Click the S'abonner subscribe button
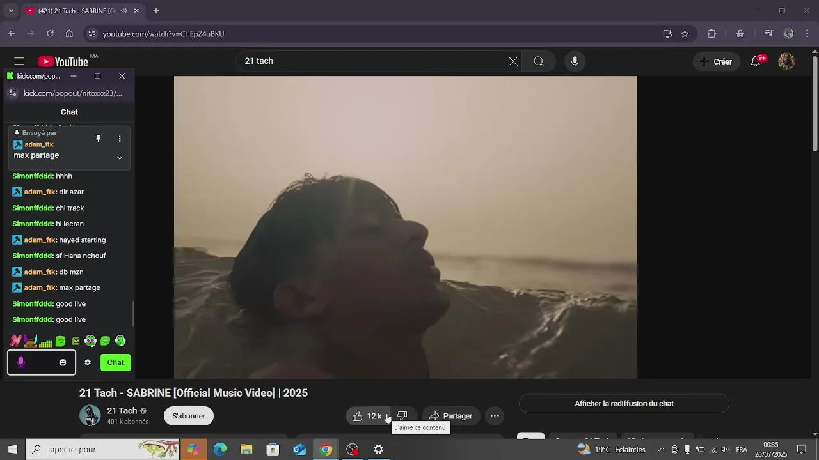 click(189, 416)
